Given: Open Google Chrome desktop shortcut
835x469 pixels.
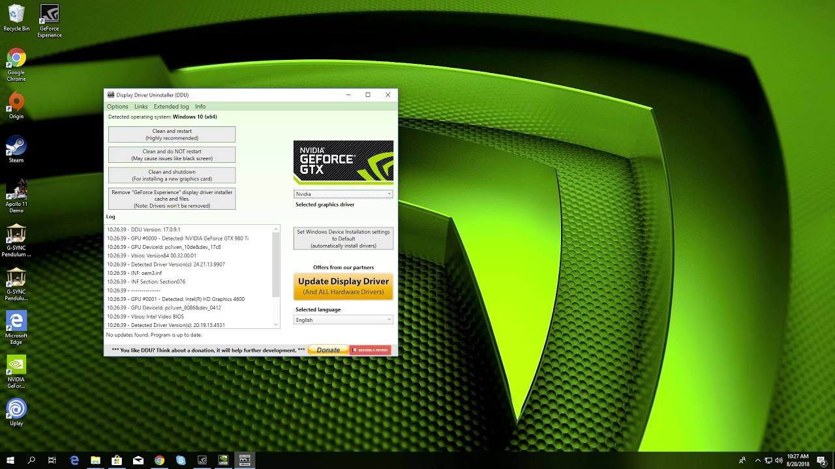Looking at the screenshot, I should point(16,65).
